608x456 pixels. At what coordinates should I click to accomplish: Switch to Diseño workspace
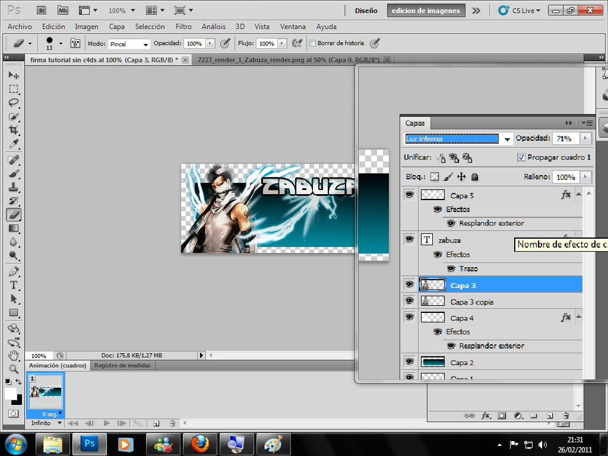tap(366, 11)
